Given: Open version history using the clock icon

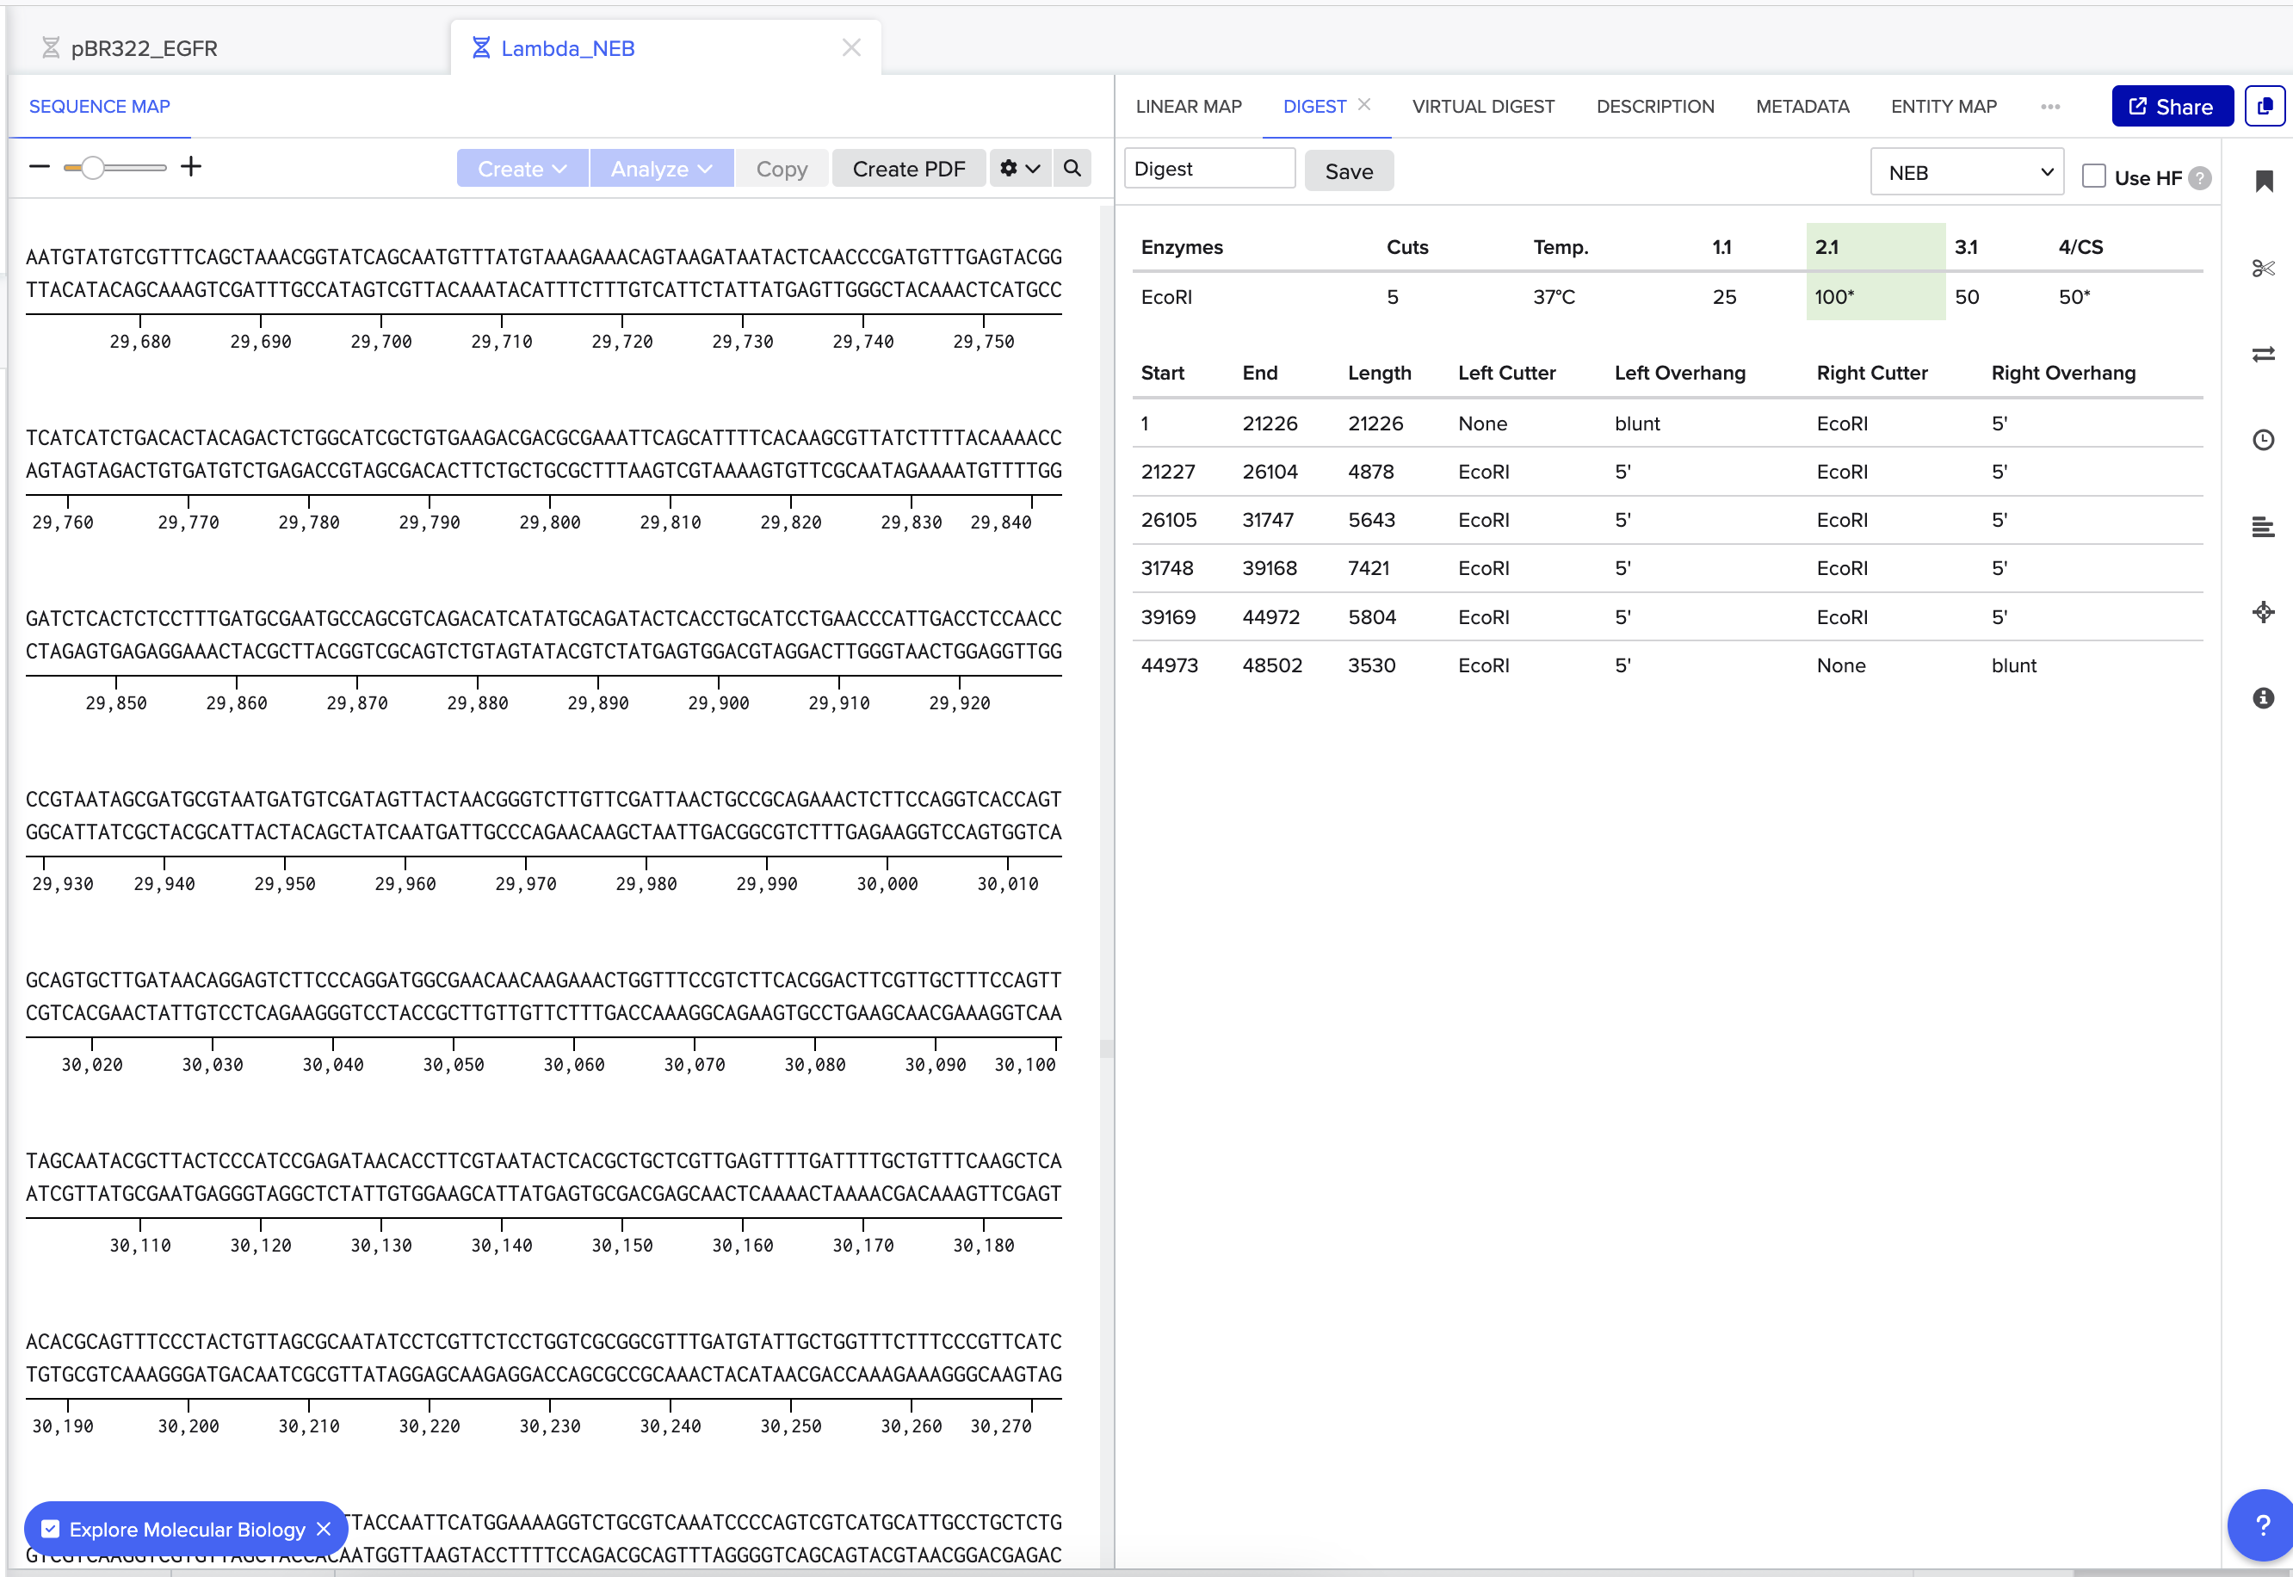Looking at the screenshot, I should pyautogui.click(x=2265, y=440).
